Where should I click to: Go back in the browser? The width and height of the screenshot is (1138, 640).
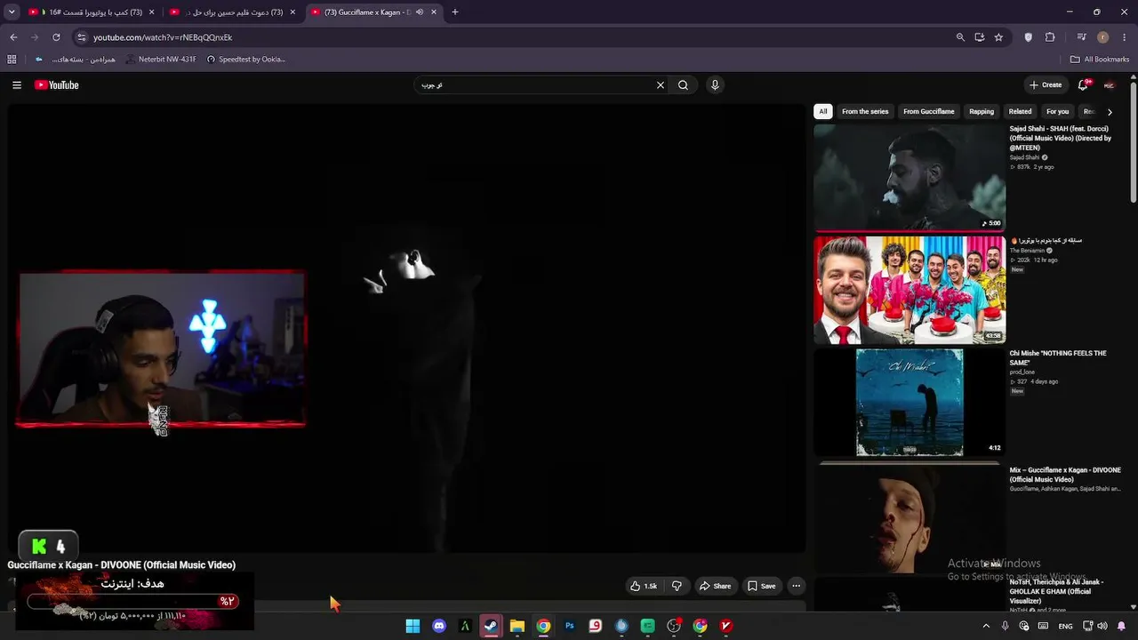coord(13,37)
